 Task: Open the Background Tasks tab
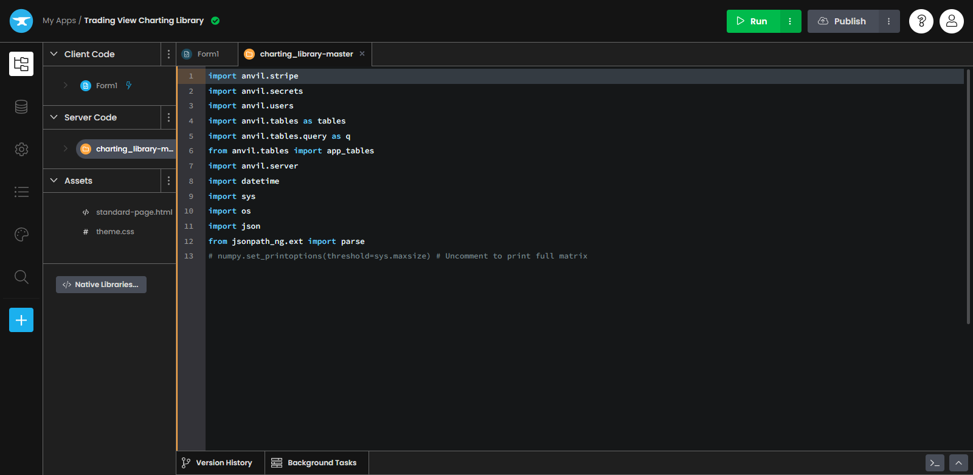click(x=317, y=463)
